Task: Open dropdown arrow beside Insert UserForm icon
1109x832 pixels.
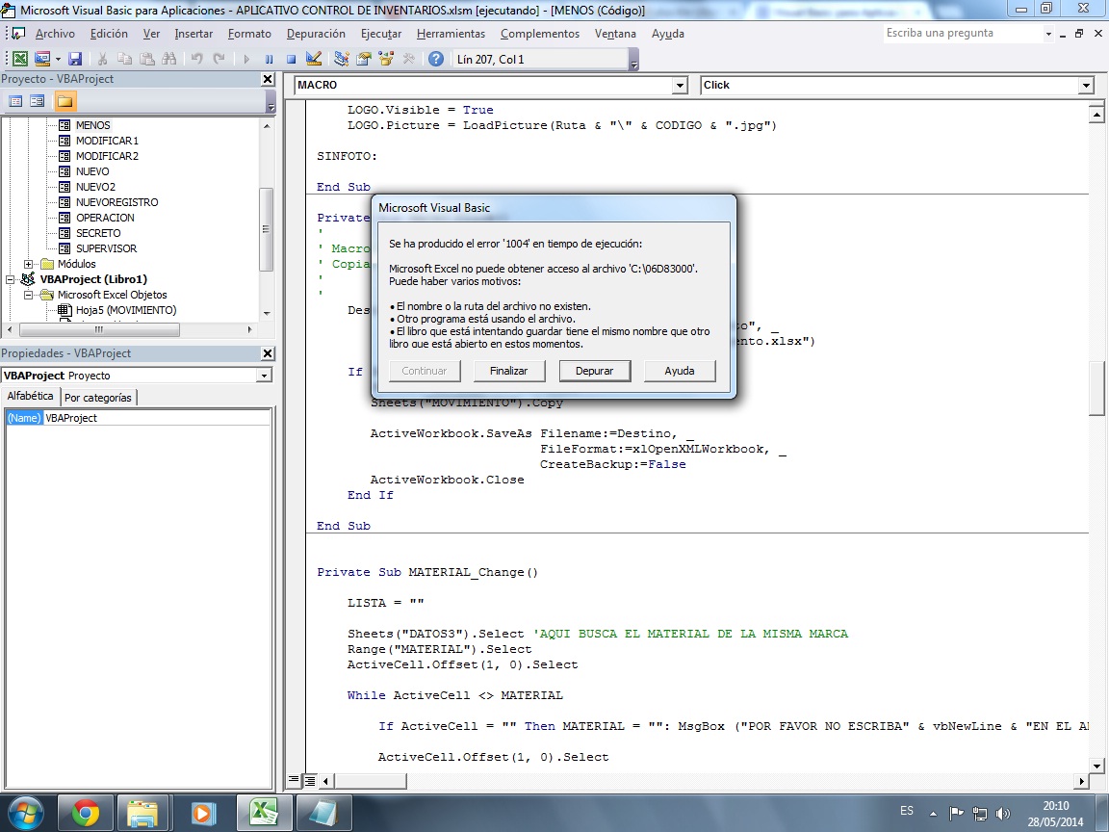Action: (x=58, y=60)
